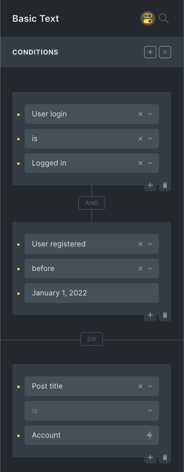Viewport: 184px width, 472px height.
Task: Expand the User login dropdown
Action: pyautogui.click(x=150, y=114)
